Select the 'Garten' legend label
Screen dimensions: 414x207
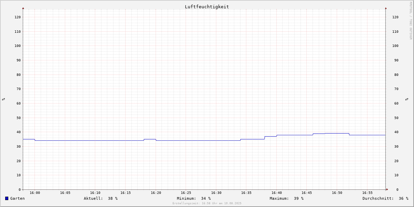pos(17,198)
